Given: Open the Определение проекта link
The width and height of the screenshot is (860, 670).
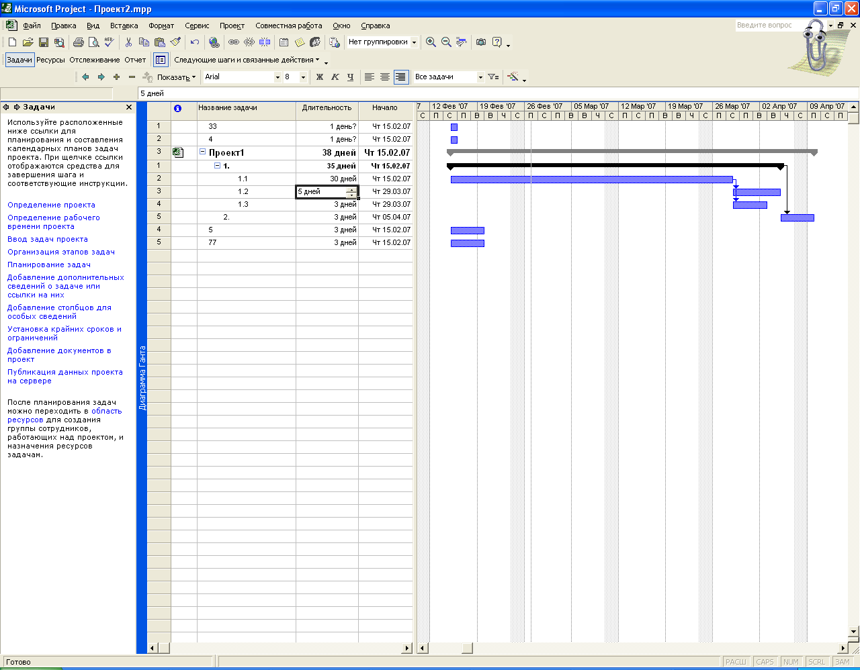Looking at the screenshot, I should point(51,205).
